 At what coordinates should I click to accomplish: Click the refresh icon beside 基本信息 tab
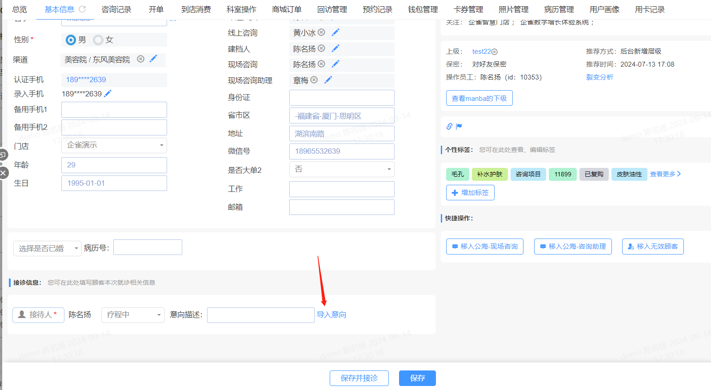82,9
